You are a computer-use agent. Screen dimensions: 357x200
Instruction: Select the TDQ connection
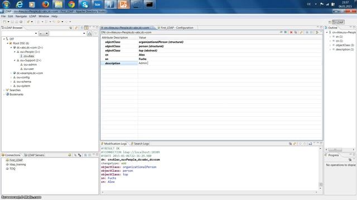12,168
